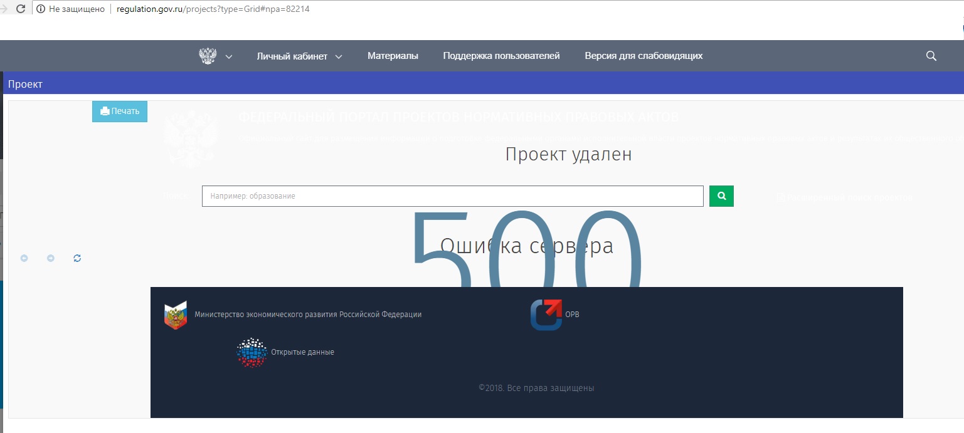Click the refresh icon in the panel

coord(77,258)
